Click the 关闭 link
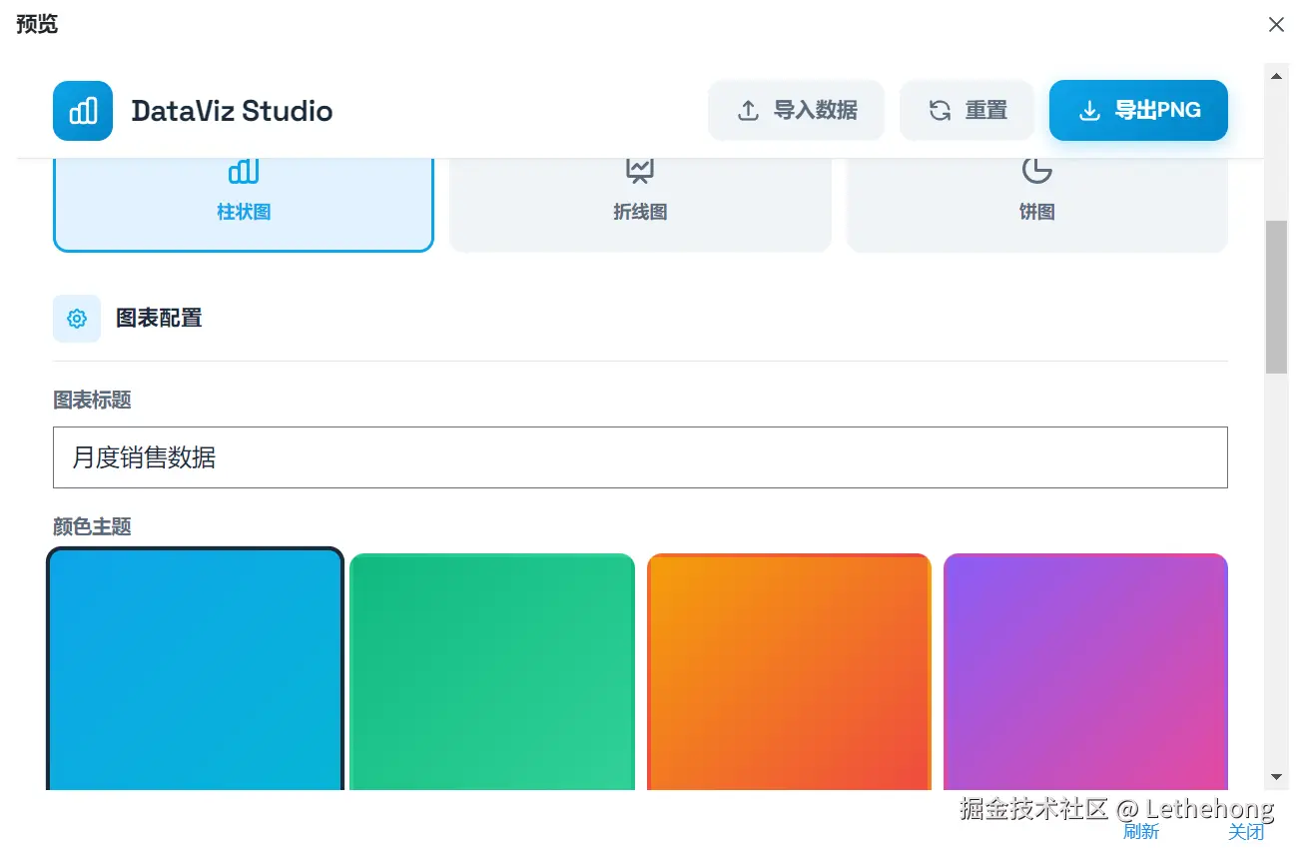Image resolution: width=1297 pixels, height=848 pixels. pyautogui.click(x=1246, y=832)
